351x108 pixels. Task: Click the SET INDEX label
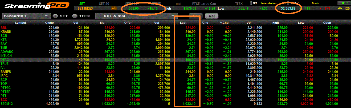tap(85, 8)
